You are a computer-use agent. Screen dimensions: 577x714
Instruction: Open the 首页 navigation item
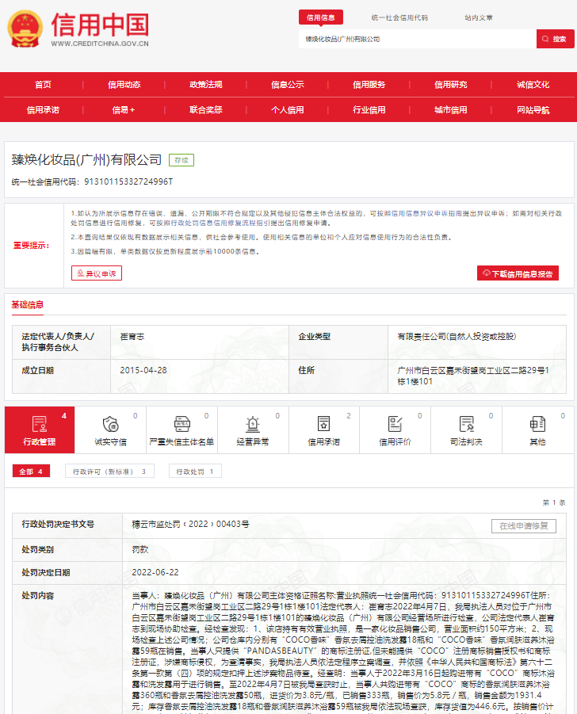click(43, 85)
